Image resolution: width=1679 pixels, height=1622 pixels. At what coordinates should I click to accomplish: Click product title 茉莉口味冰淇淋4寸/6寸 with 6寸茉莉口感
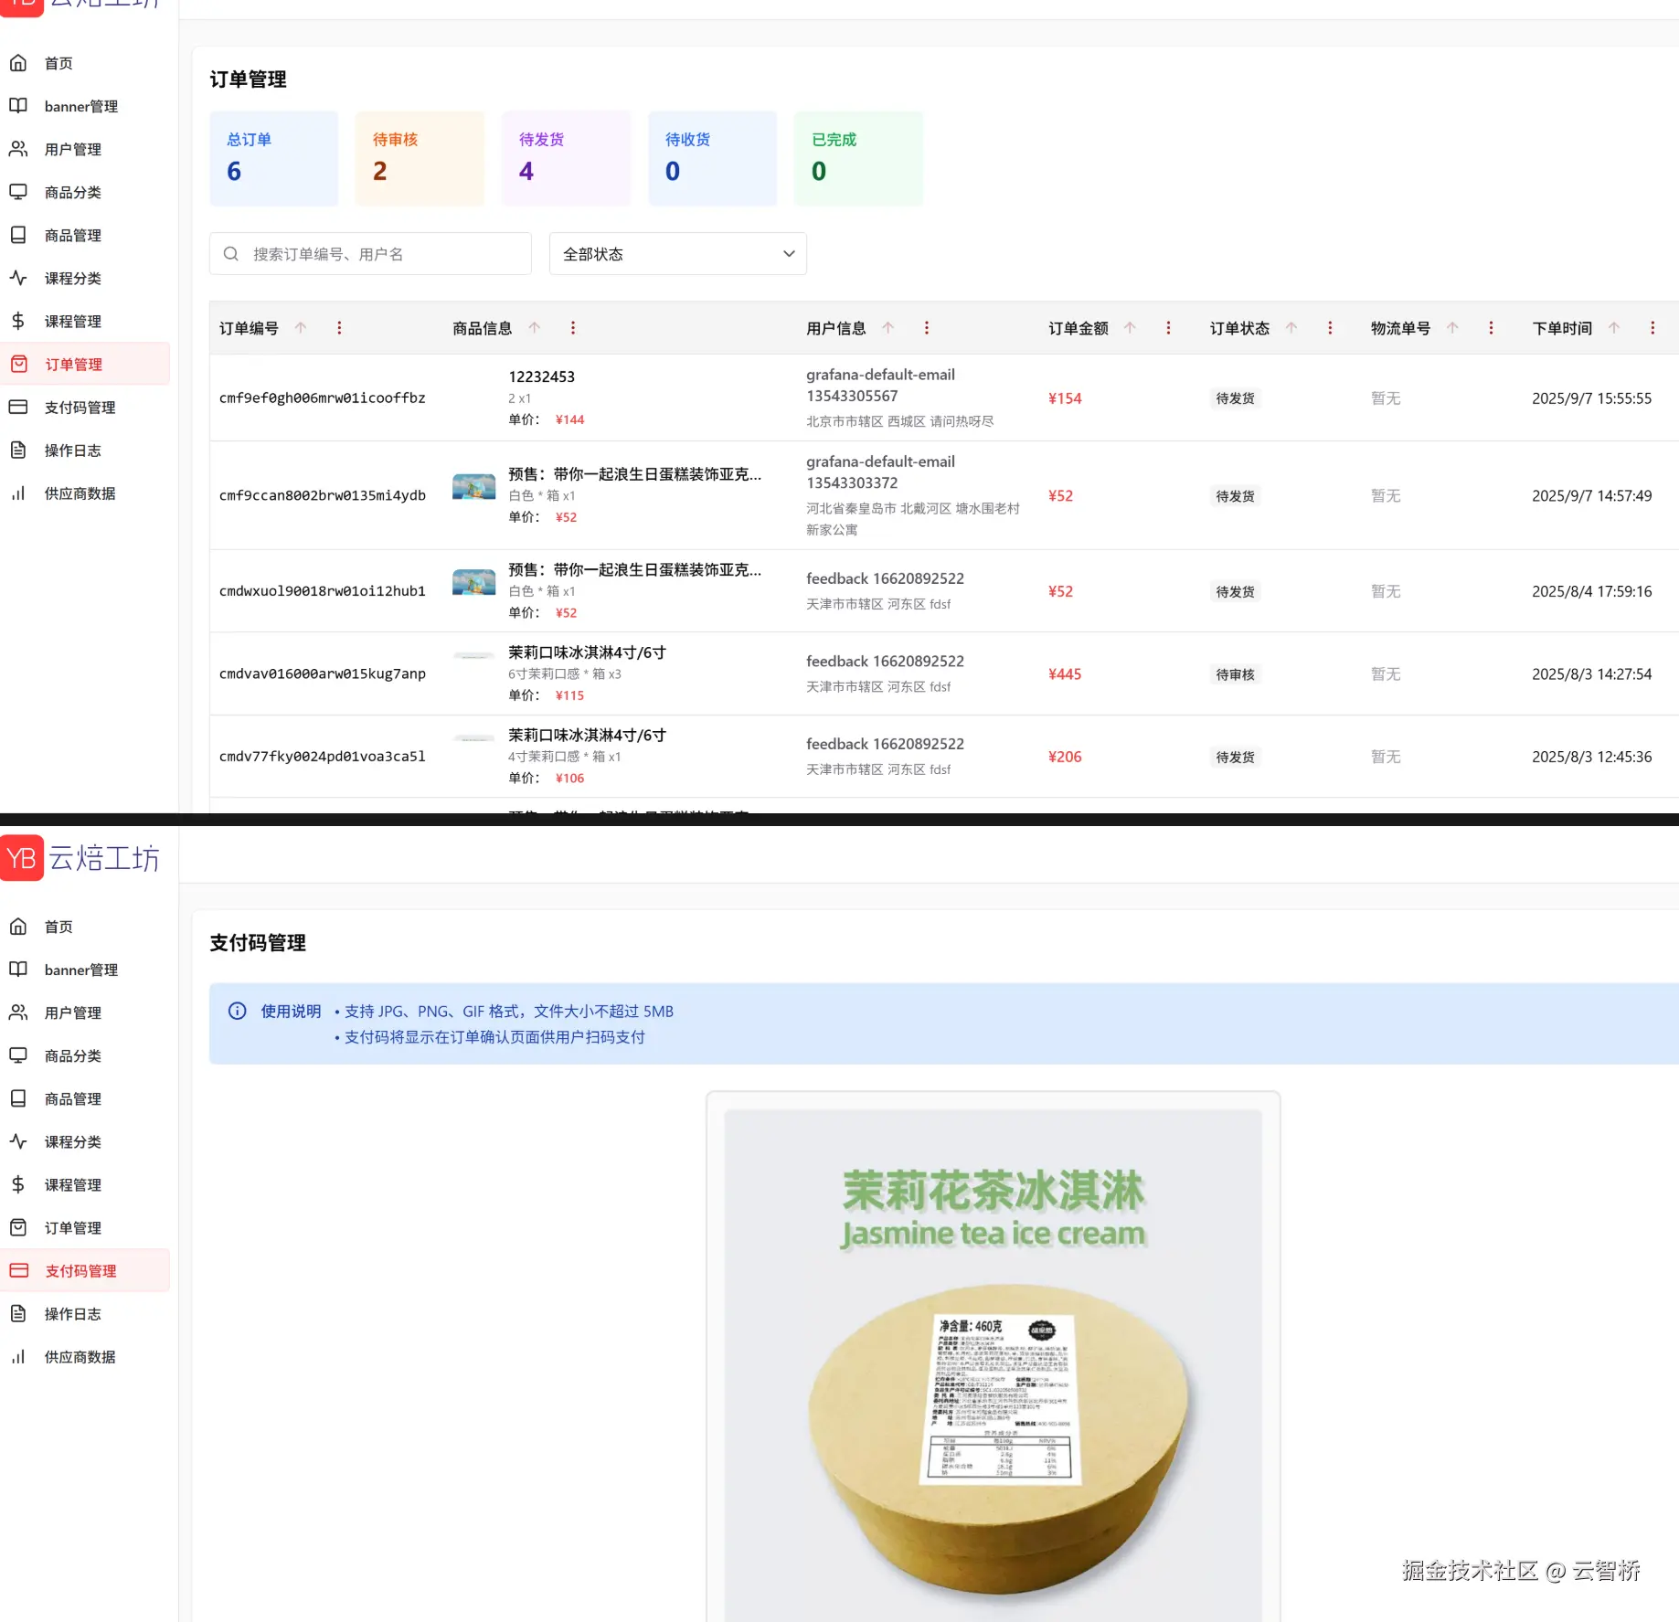point(588,652)
